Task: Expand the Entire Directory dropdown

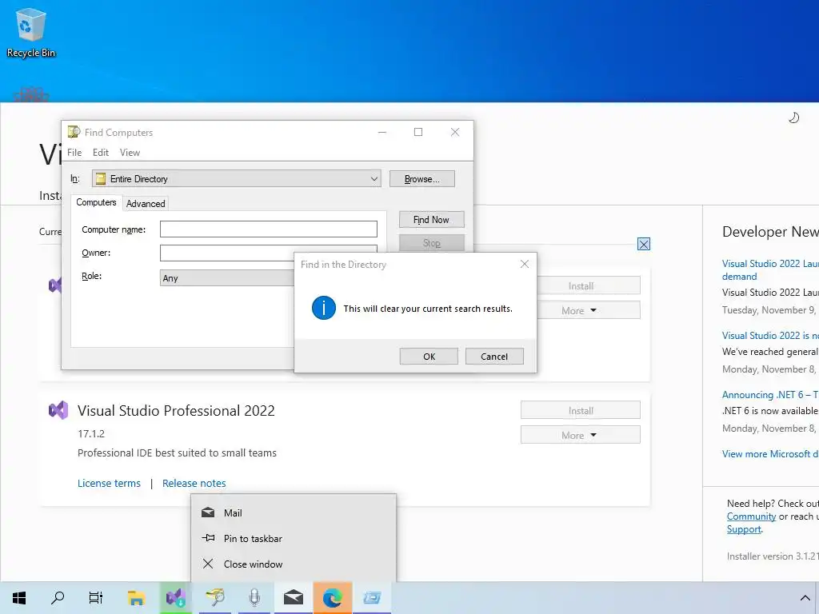Action: [237, 178]
